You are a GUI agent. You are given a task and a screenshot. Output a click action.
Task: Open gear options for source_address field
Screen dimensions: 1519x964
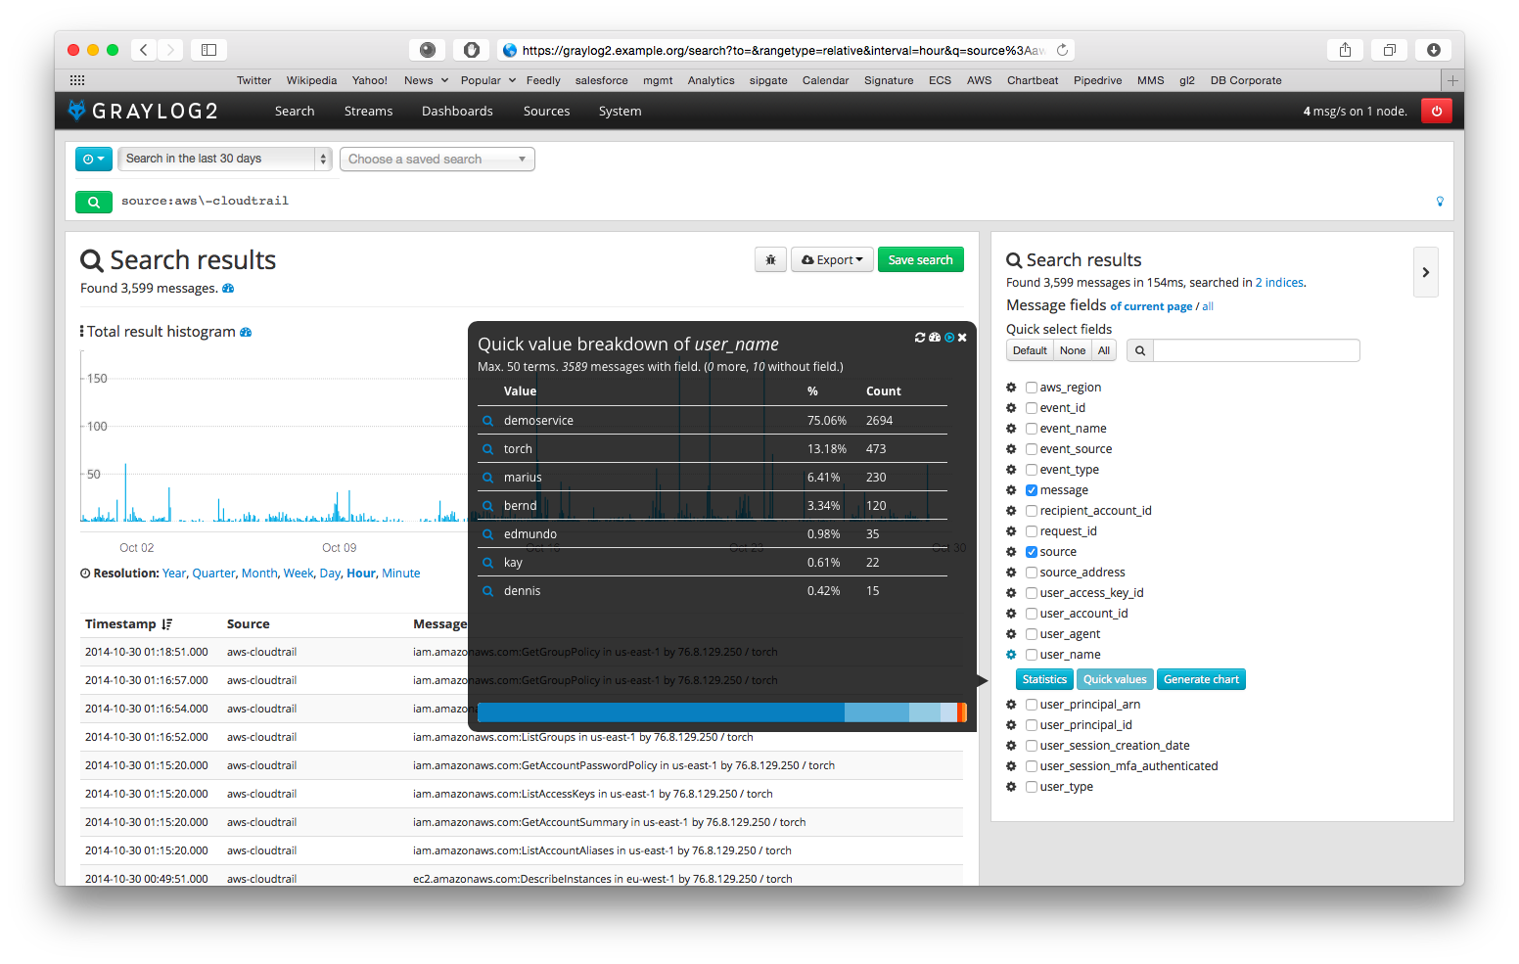click(x=1012, y=573)
